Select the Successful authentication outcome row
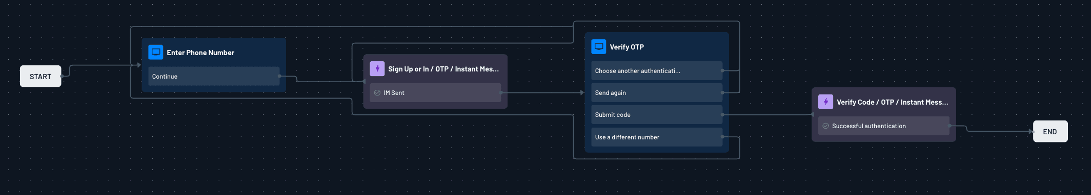 click(x=884, y=126)
